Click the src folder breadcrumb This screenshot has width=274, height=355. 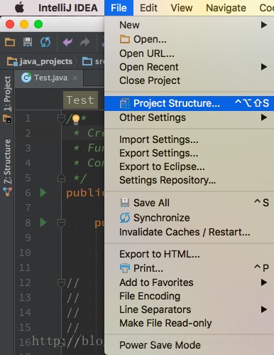[93, 61]
